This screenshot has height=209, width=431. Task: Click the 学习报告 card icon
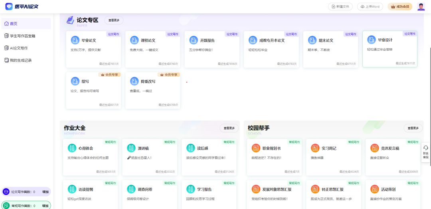coord(190,189)
